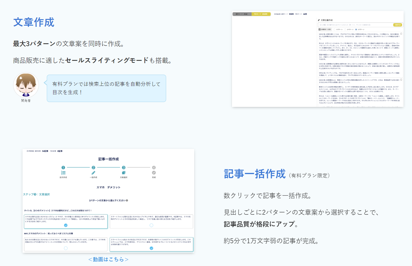Viewport: 412px width, 266px height.
Task: Copy the second generated text block via its copy icon
Action: tap(401, 80)
